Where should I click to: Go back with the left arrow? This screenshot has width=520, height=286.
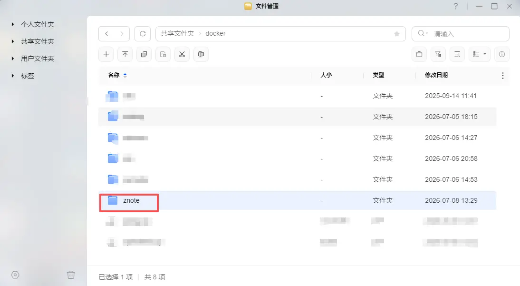(106, 34)
